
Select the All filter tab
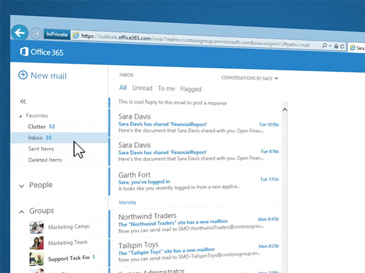123,88
